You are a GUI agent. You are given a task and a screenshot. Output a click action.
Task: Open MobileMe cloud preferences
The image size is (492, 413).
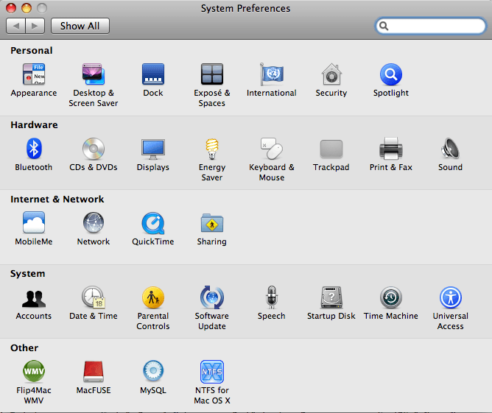pos(34,222)
